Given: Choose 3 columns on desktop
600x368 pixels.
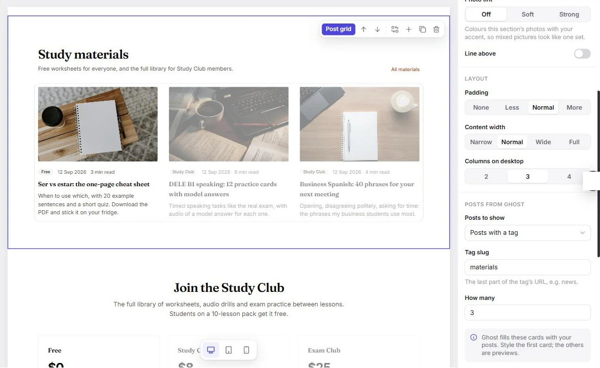Looking at the screenshot, I should (x=528, y=177).
